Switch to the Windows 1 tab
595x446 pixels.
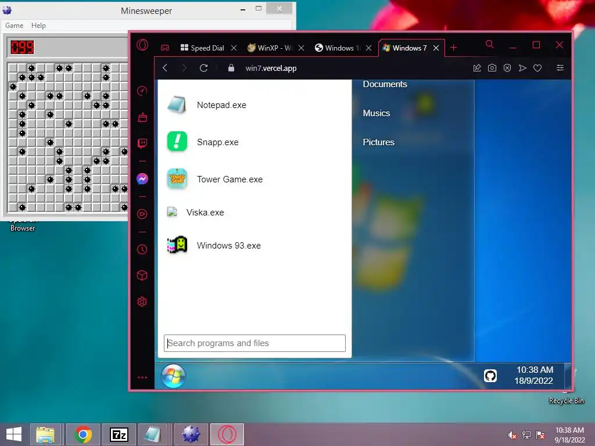click(338, 48)
